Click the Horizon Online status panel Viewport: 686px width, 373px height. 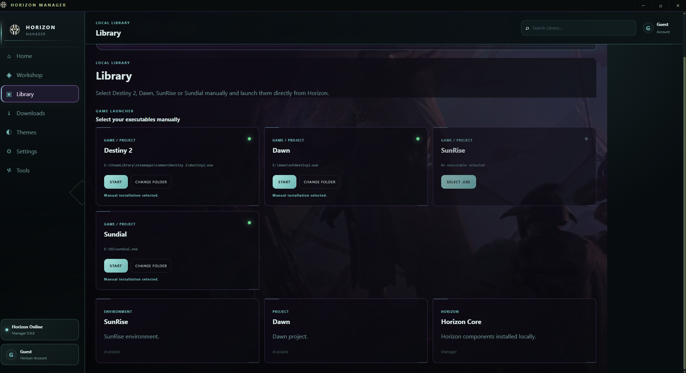(40, 329)
